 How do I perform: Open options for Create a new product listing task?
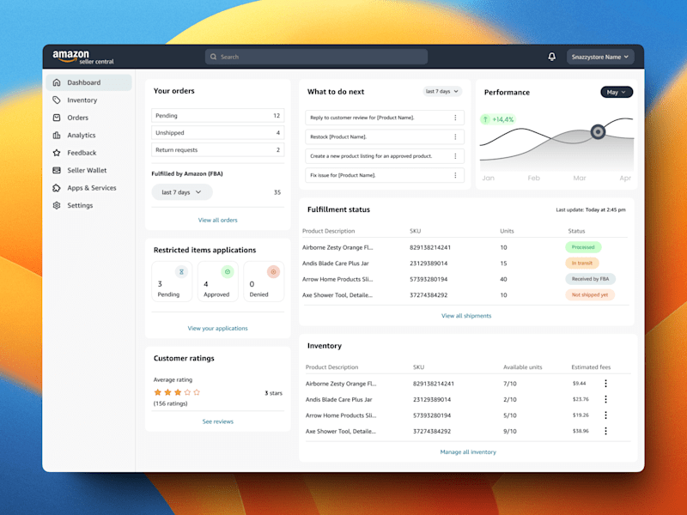point(455,156)
